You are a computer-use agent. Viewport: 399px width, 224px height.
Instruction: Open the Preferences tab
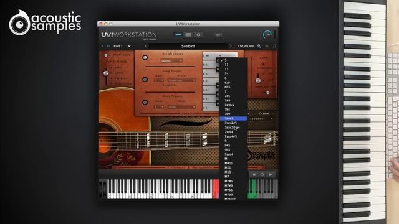click(176, 167)
